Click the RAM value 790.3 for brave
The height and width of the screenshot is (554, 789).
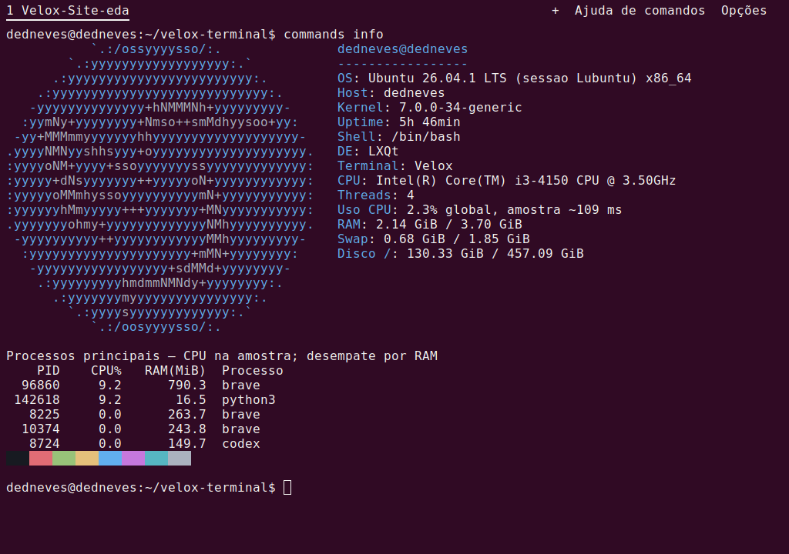click(186, 385)
